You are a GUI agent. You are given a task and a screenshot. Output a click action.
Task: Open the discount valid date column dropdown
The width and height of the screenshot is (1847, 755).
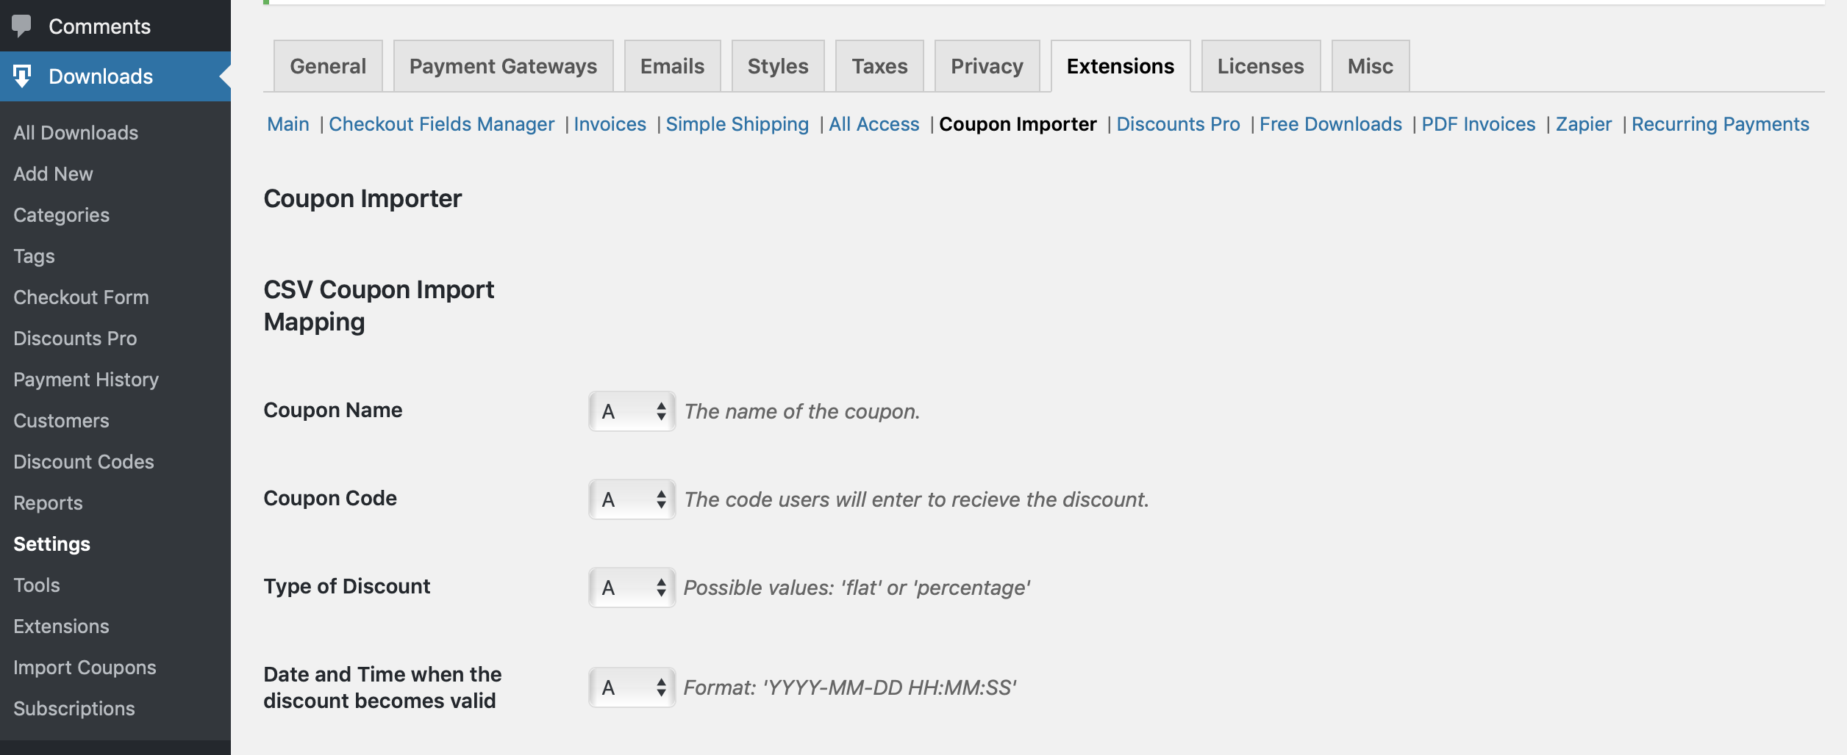(x=632, y=687)
